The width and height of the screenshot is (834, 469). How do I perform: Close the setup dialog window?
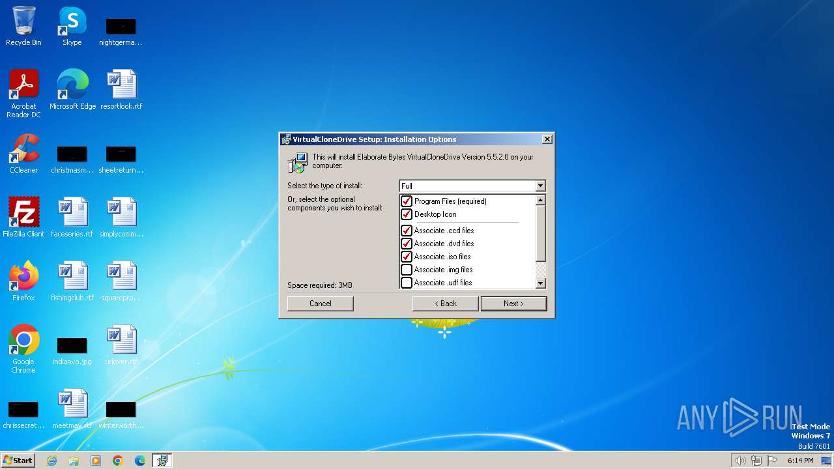547,139
